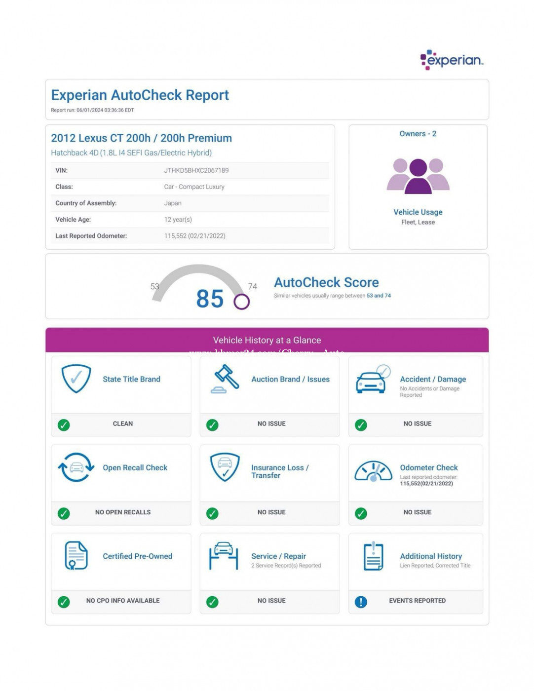Image resolution: width=534 pixels, height=691 pixels.
Task: Click the State Title Brand shield icon
Action: click(x=76, y=379)
